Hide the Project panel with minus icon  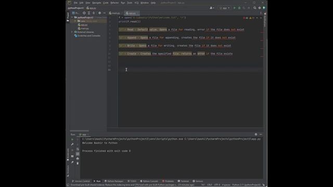104,13
